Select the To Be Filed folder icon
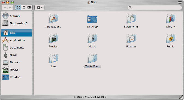The height and width of the screenshot is (100, 184). (92, 59)
